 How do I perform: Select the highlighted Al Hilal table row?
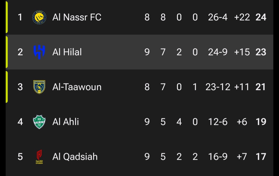click(139, 52)
